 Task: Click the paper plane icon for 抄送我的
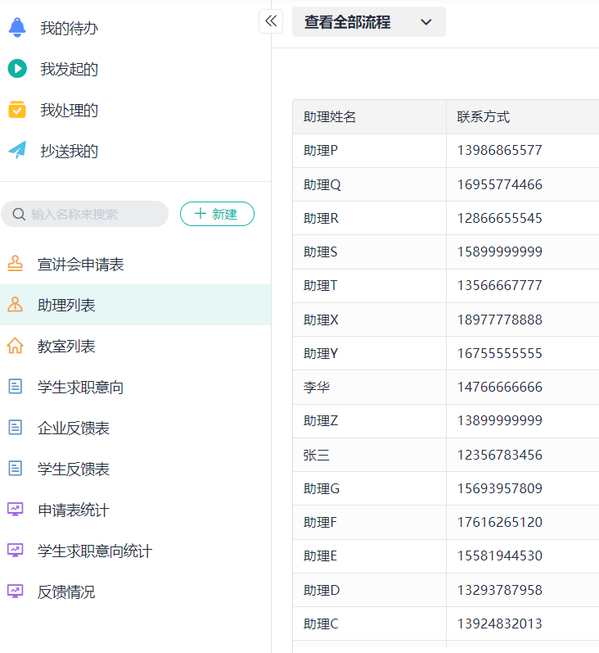tap(17, 151)
